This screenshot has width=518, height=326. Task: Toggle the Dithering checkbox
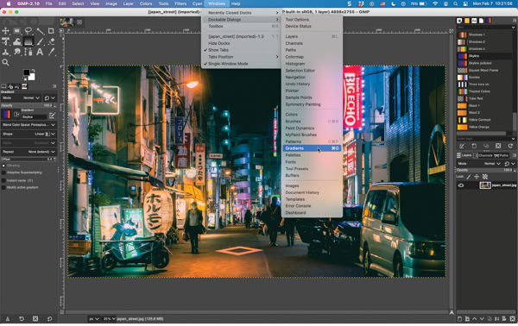click(x=3, y=166)
